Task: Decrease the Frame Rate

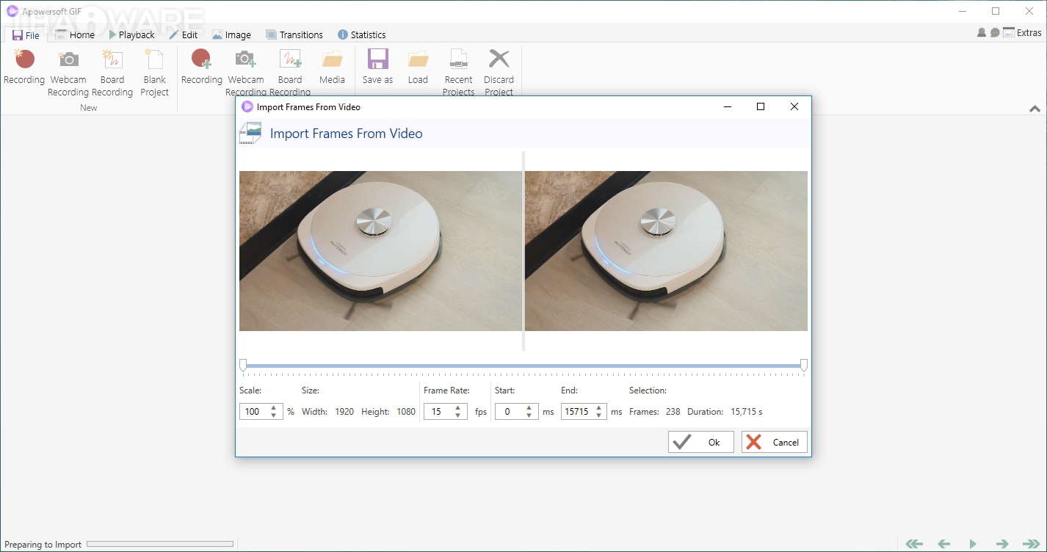Action: pyautogui.click(x=458, y=415)
